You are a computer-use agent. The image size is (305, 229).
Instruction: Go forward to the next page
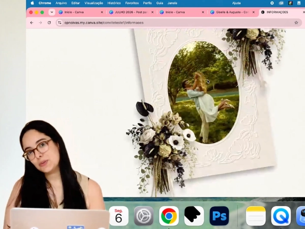pyautogui.click(x=40, y=23)
